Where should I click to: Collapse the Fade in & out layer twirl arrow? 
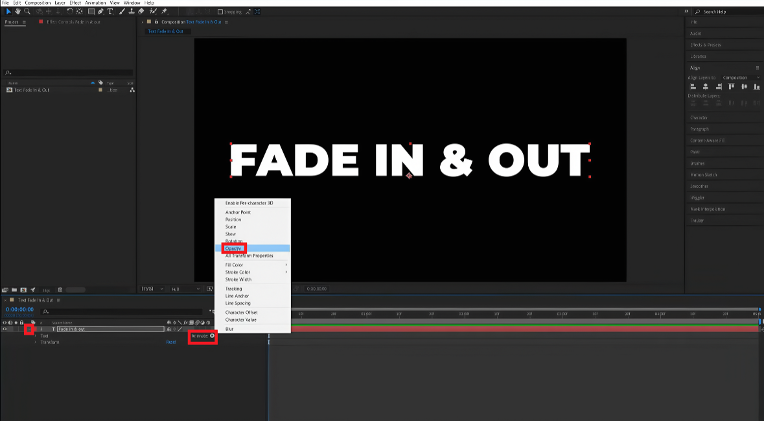coord(29,330)
